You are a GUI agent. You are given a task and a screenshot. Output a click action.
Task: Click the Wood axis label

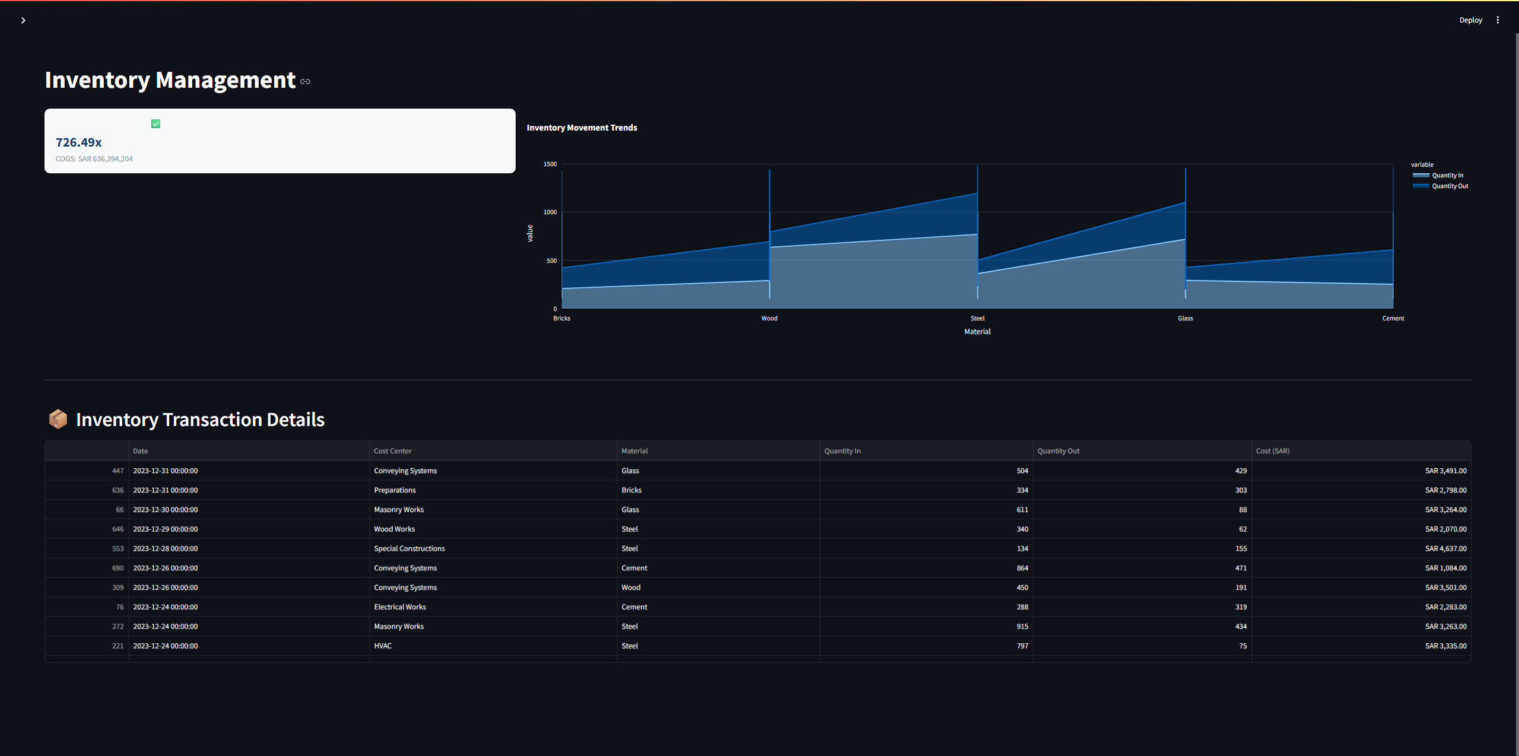[769, 319]
